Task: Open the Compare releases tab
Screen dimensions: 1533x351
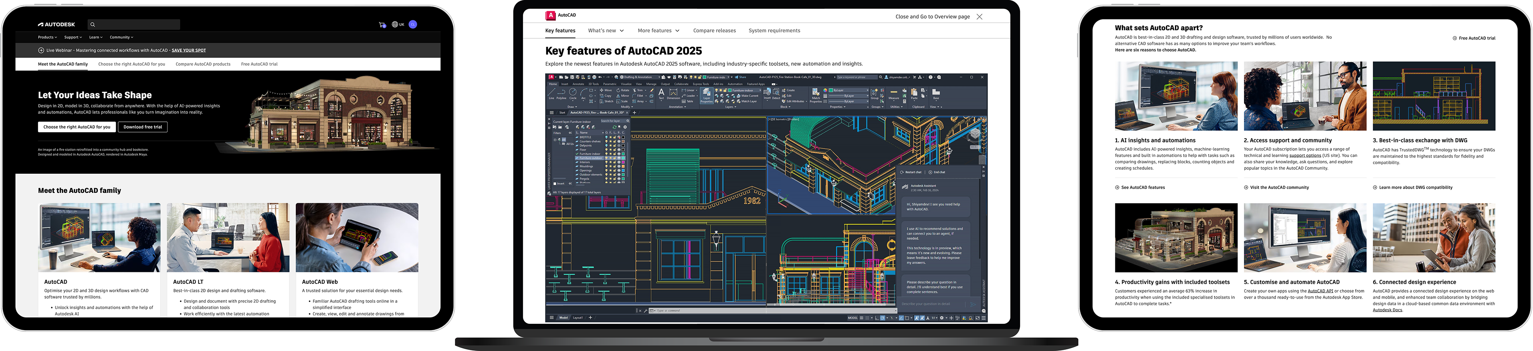Action: pyautogui.click(x=714, y=31)
